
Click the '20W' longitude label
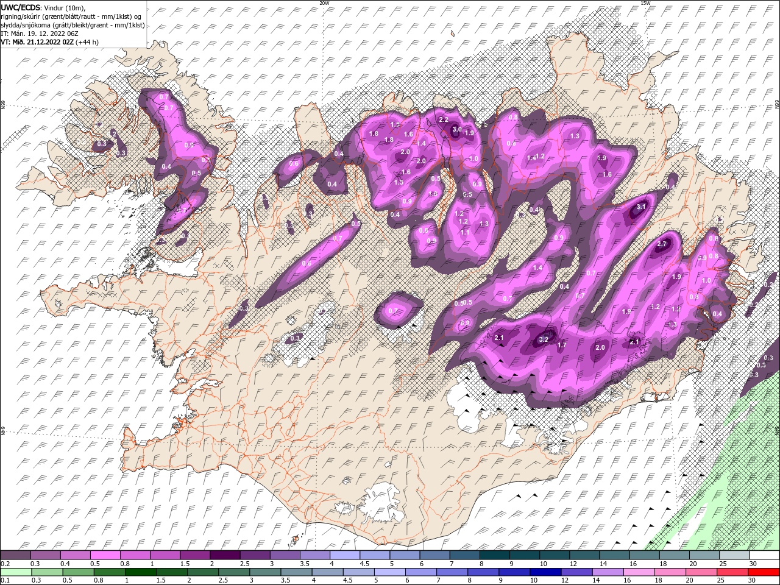(324, 2)
